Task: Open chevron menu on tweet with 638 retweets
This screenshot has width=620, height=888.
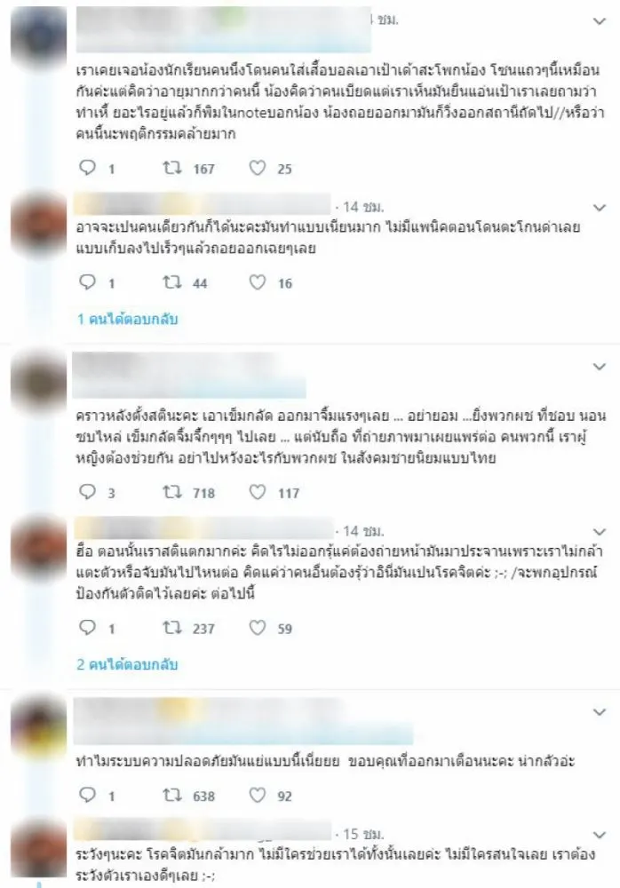Action: [599, 712]
